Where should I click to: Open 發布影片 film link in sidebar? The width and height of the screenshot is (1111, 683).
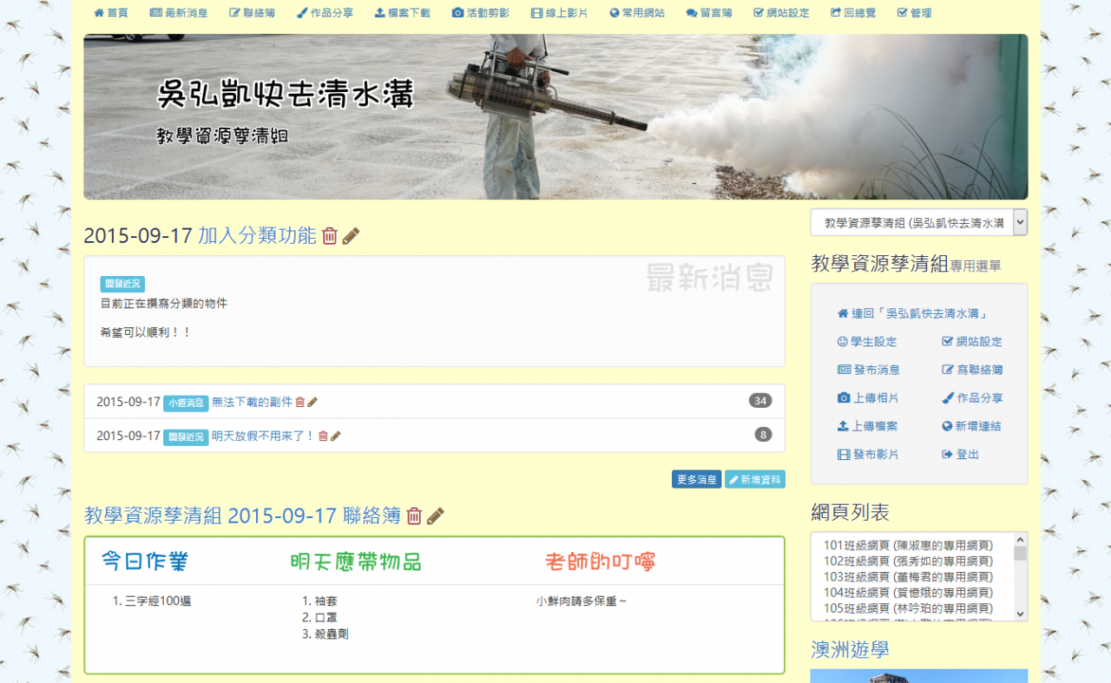[x=868, y=454]
